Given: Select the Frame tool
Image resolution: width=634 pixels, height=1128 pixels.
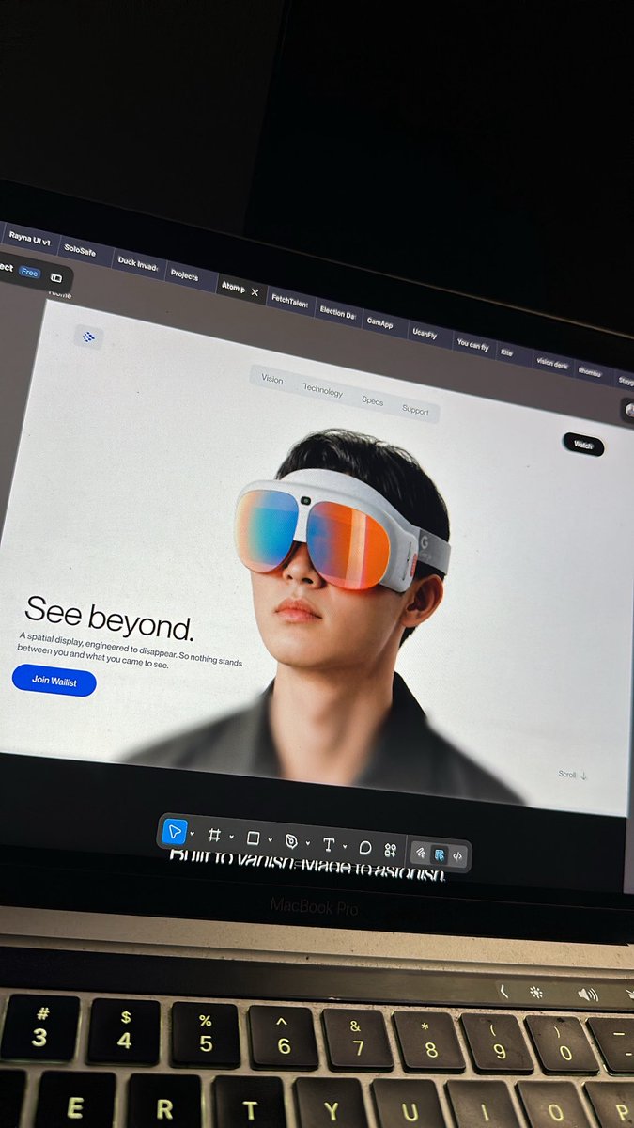Looking at the screenshot, I should point(214,835).
